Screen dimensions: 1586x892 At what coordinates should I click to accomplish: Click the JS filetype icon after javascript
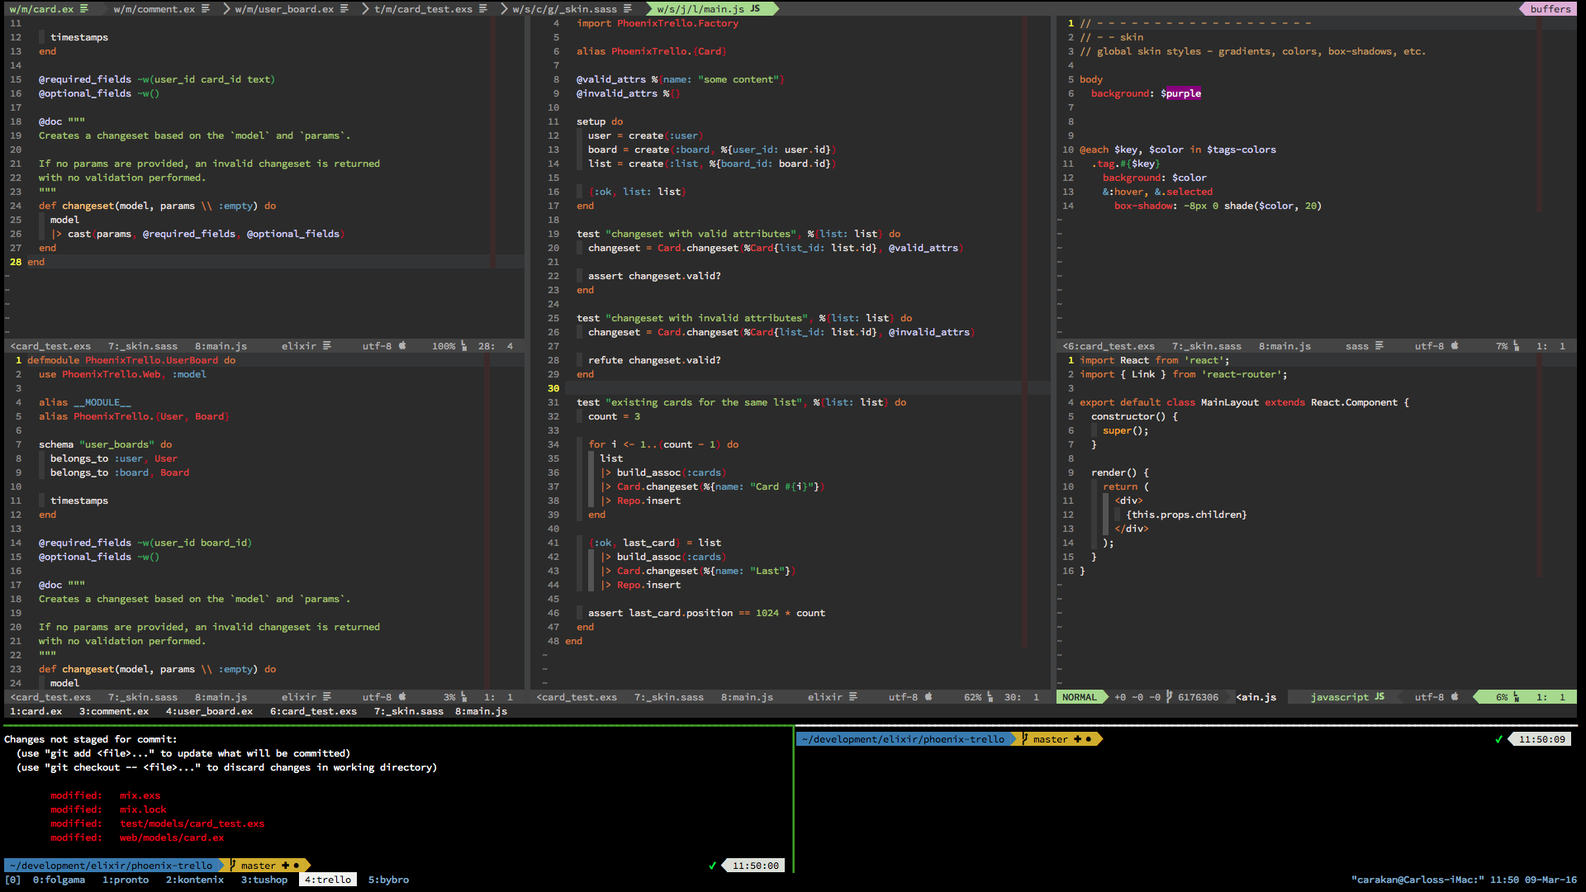point(1379,697)
